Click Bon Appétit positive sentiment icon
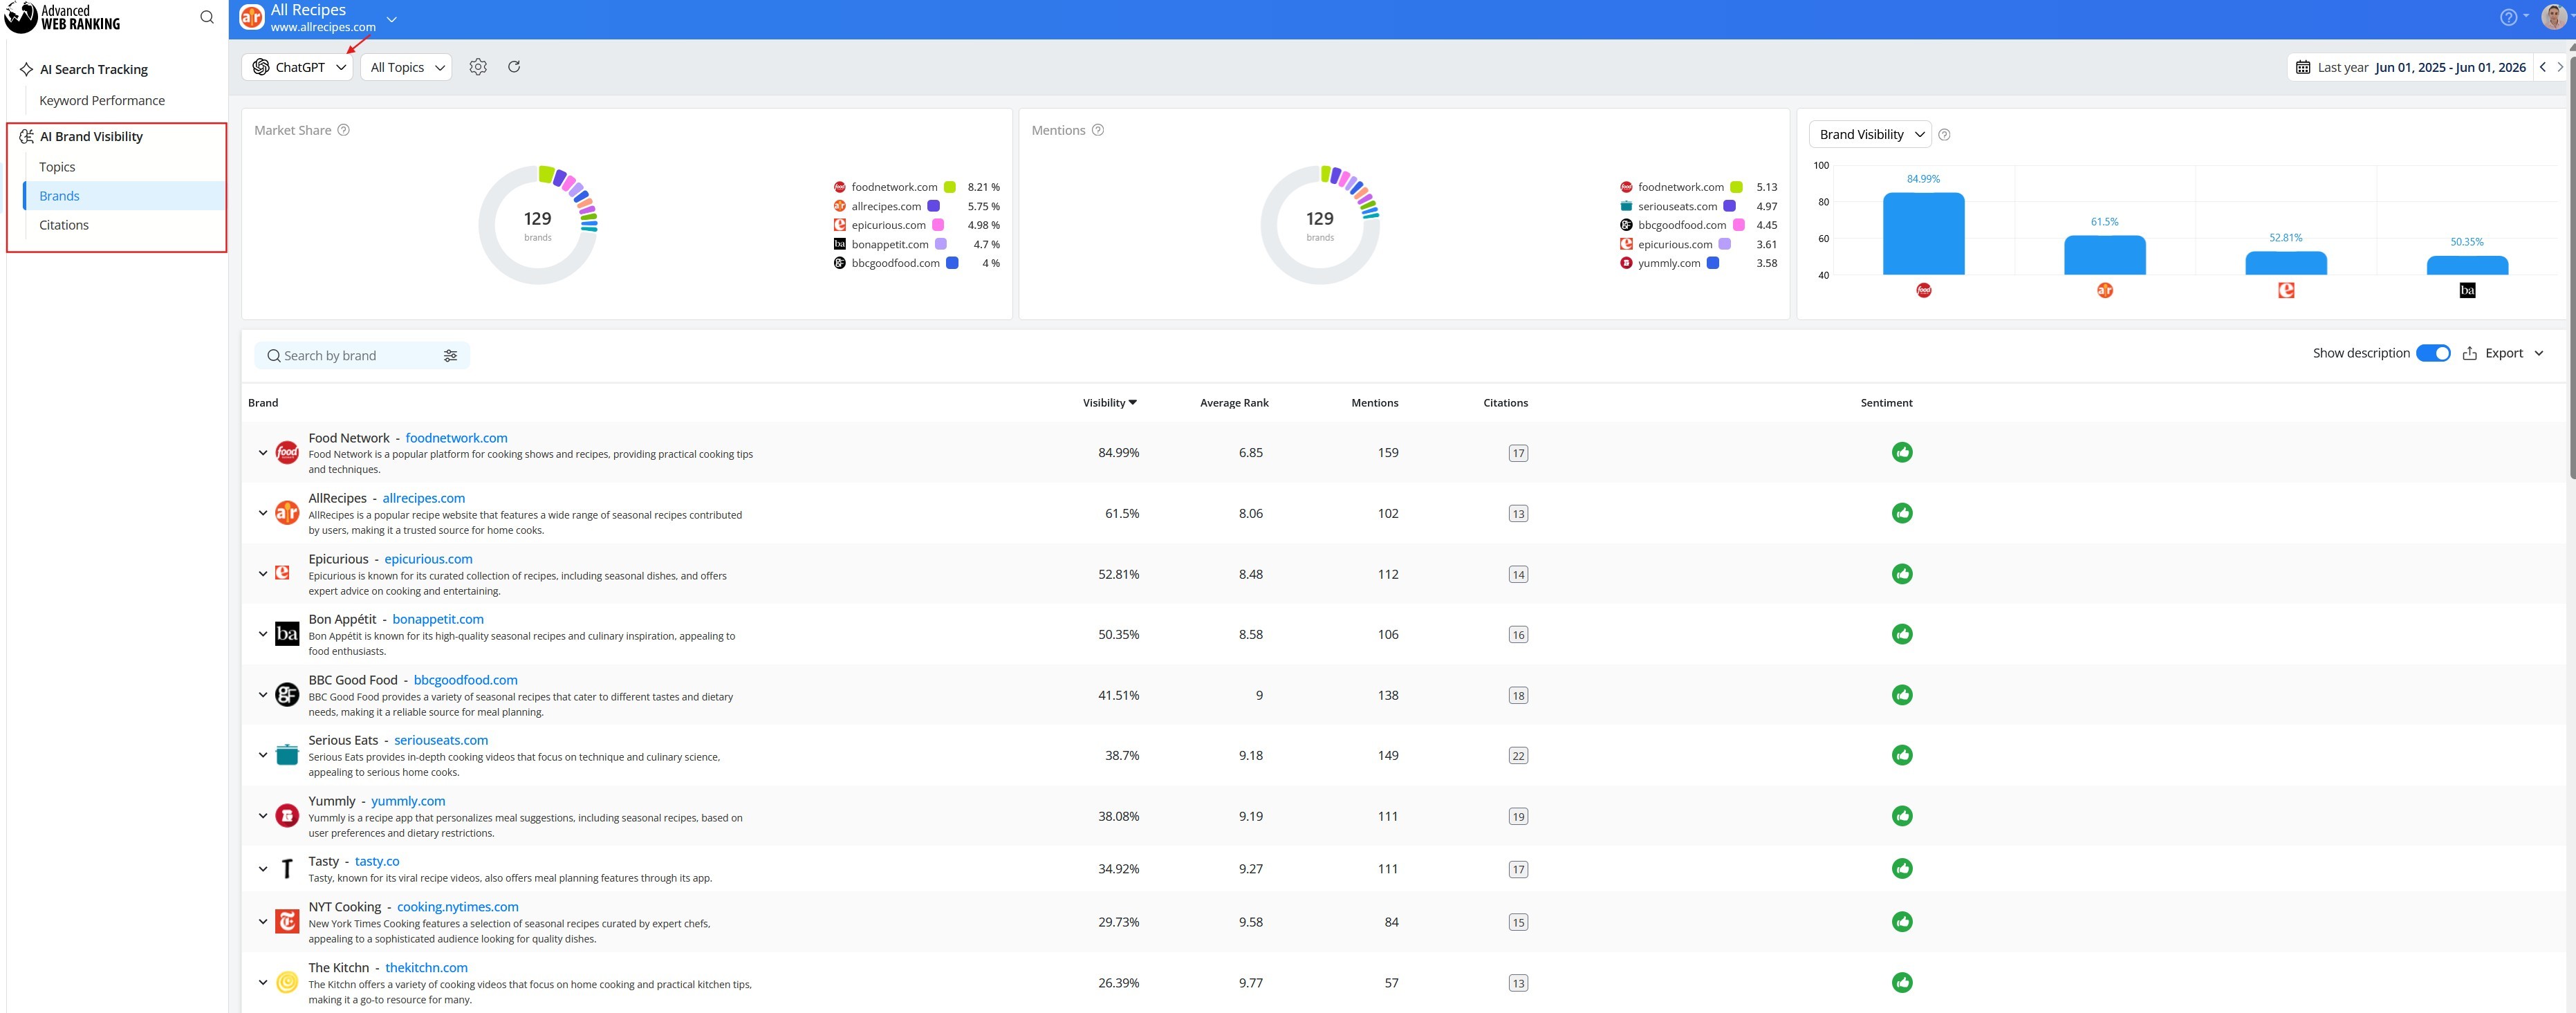The width and height of the screenshot is (2576, 1013). [1902, 634]
